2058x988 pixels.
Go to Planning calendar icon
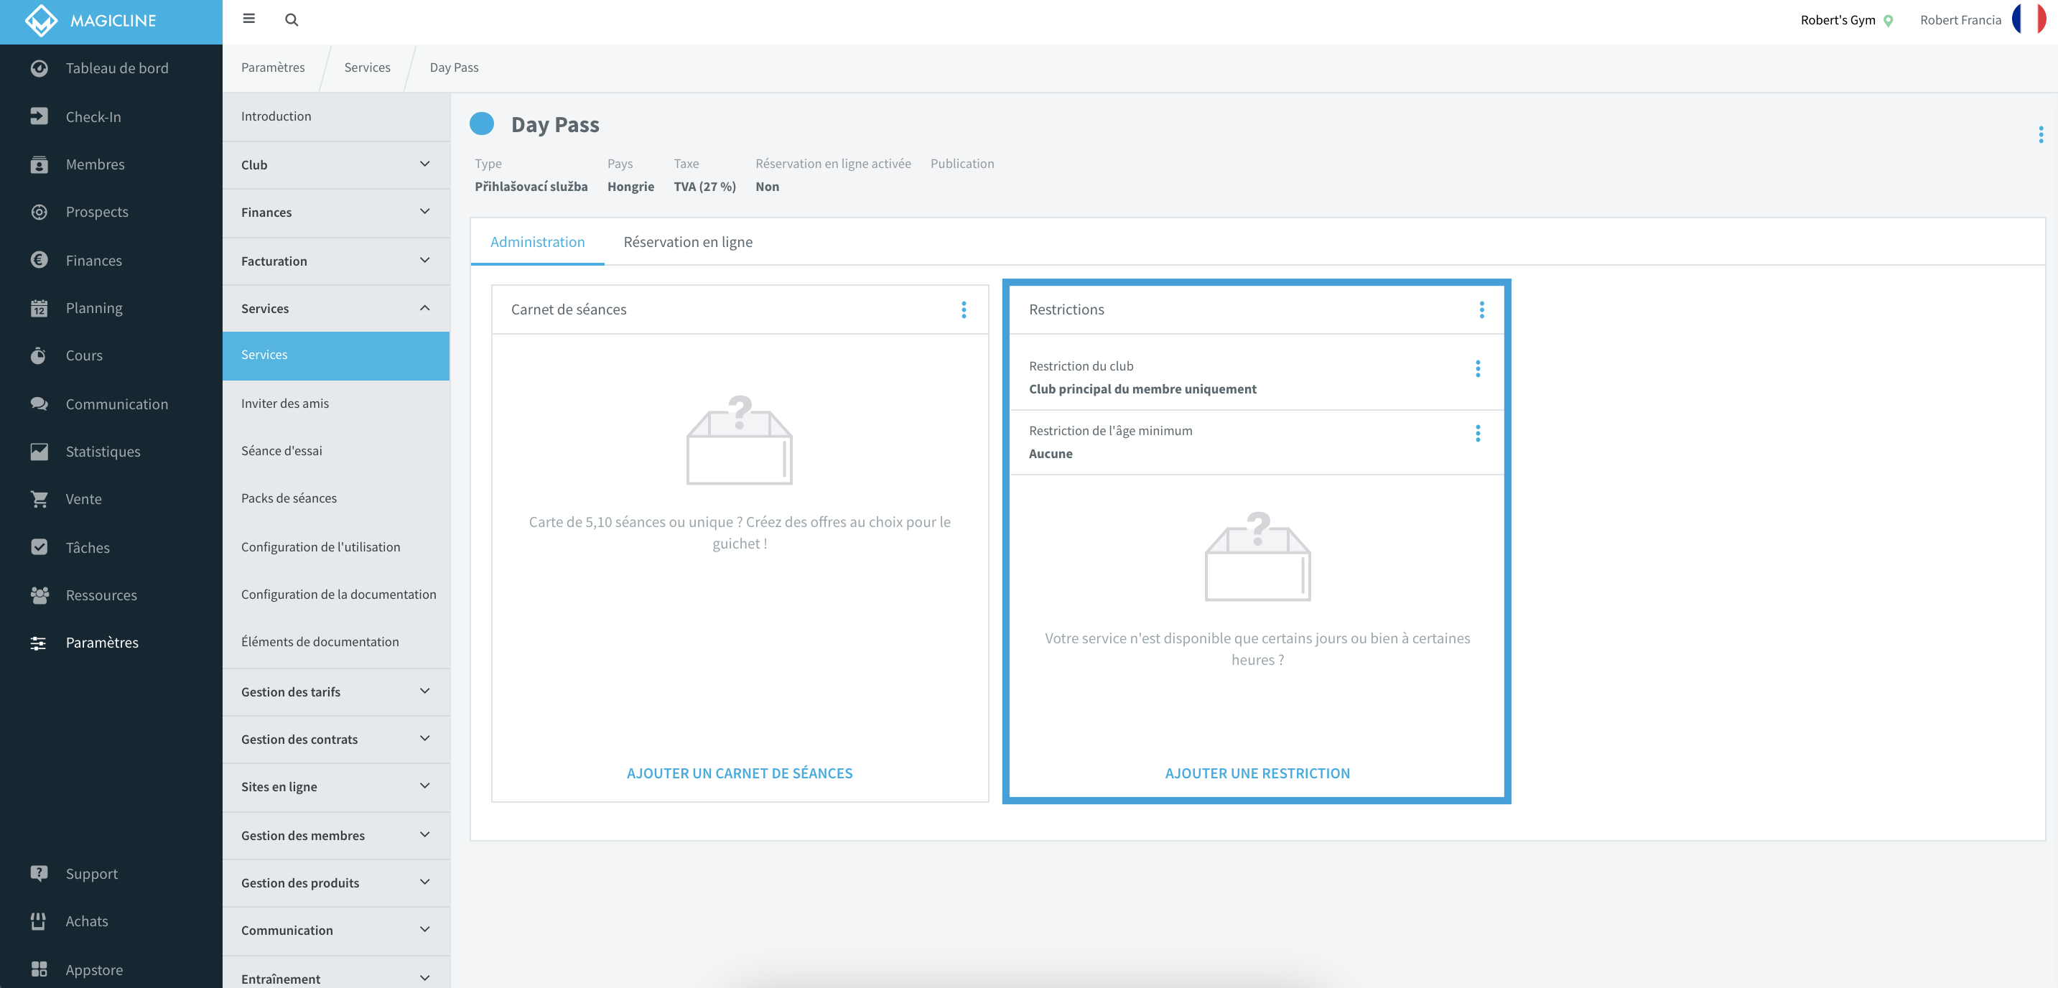tap(38, 307)
